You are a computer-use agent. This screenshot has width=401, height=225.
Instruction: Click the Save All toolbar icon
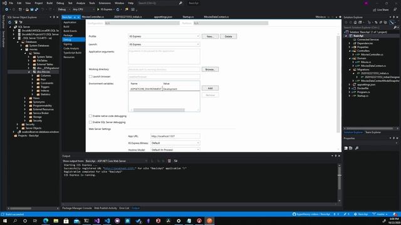[36, 9]
